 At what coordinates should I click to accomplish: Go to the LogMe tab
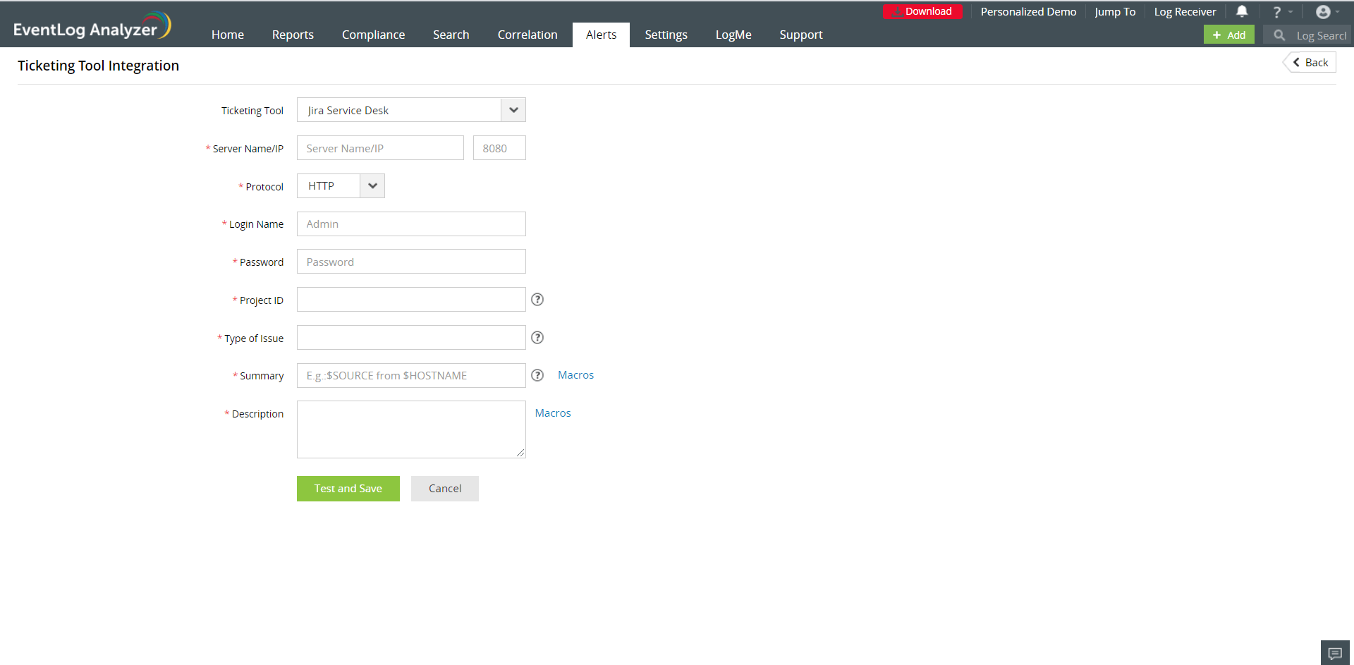[733, 35]
